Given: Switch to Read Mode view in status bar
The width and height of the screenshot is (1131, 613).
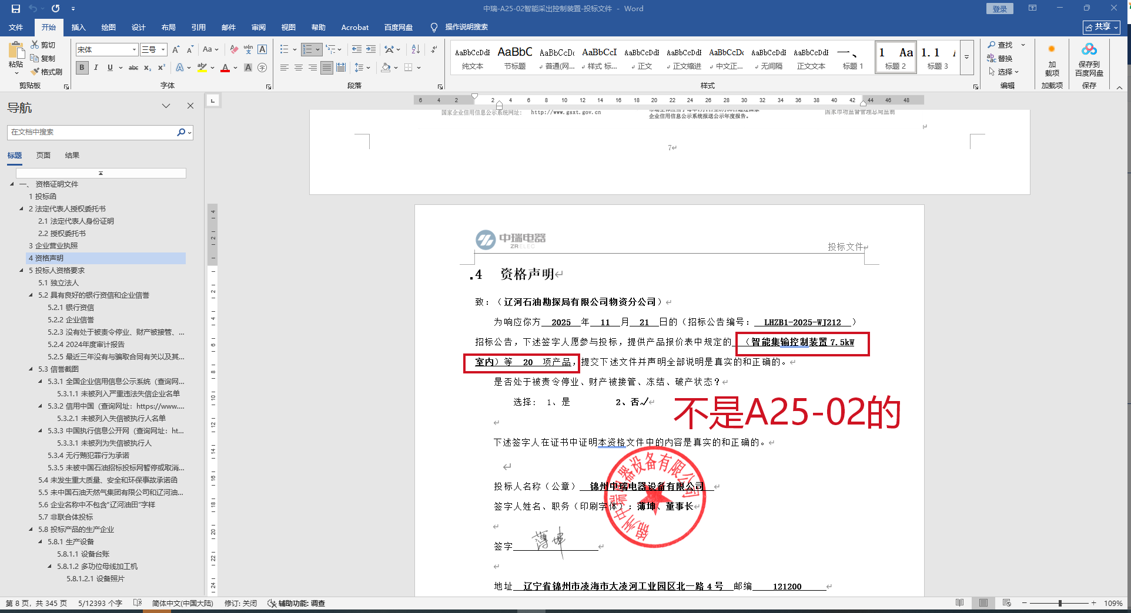Looking at the screenshot, I should point(960,603).
